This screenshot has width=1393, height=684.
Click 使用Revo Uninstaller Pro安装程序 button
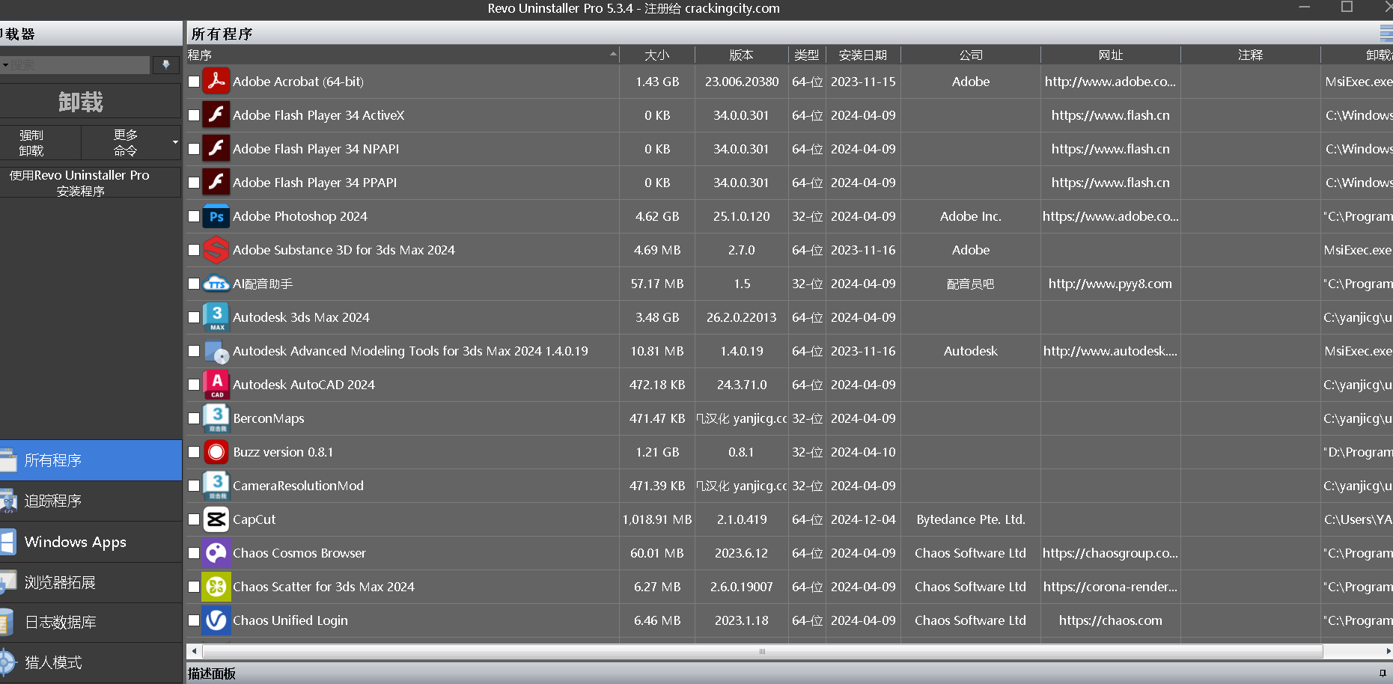(x=90, y=183)
